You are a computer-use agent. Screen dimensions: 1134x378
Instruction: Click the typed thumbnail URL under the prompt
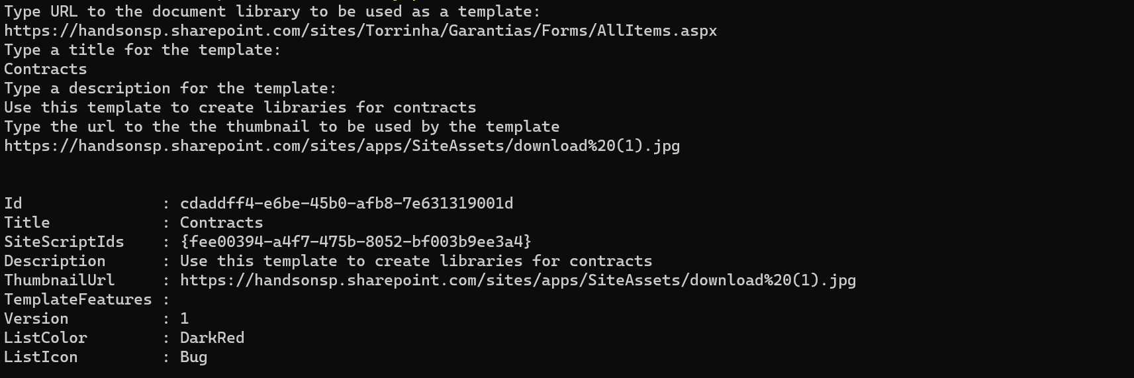tap(342, 146)
